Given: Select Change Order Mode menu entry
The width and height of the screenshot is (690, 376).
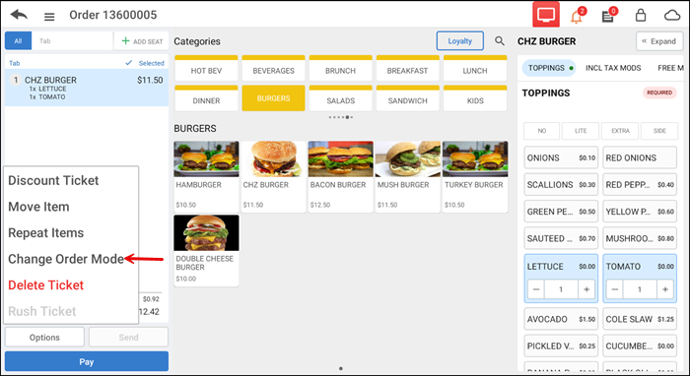Looking at the screenshot, I should click(x=66, y=259).
